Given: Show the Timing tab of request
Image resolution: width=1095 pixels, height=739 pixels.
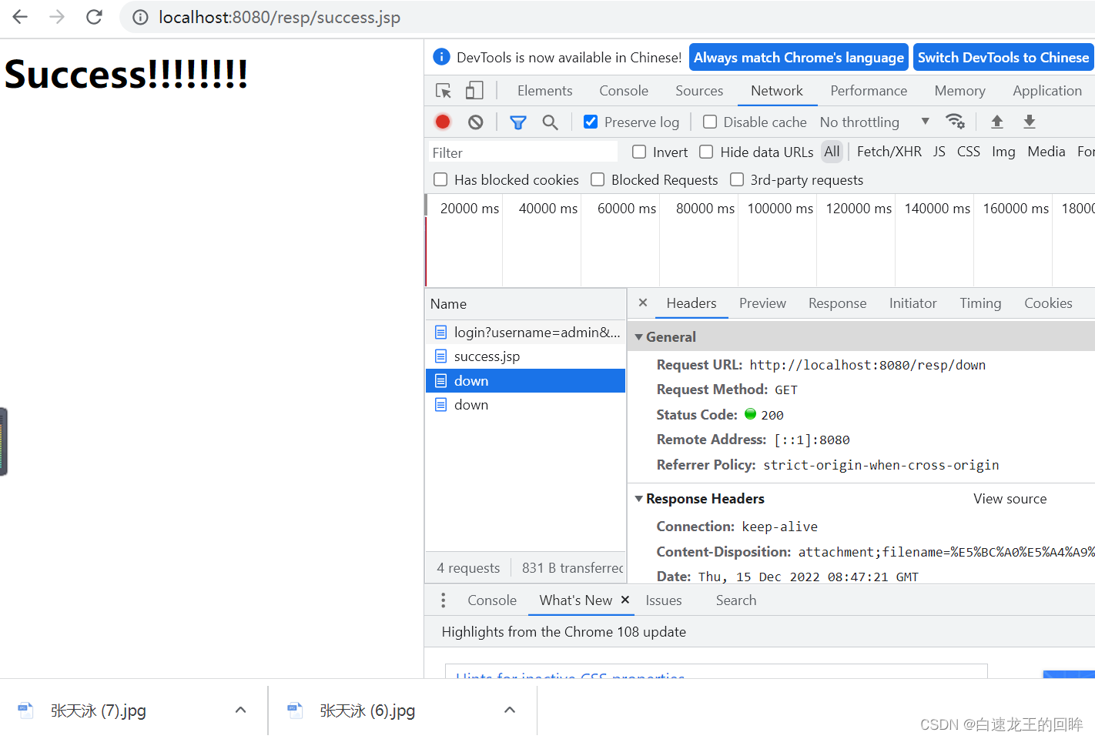Looking at the screenshot, I should click(x=980, y=303).
